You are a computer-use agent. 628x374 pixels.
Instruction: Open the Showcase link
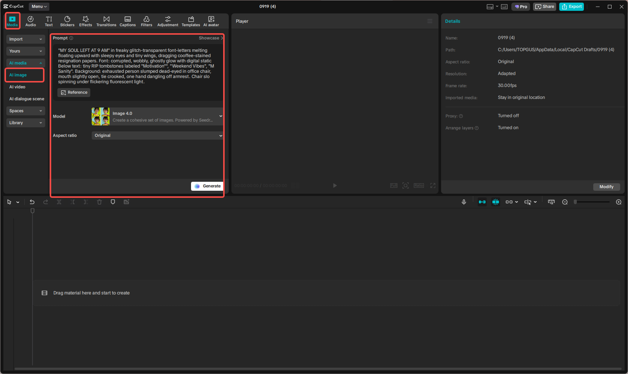(211, 38)
